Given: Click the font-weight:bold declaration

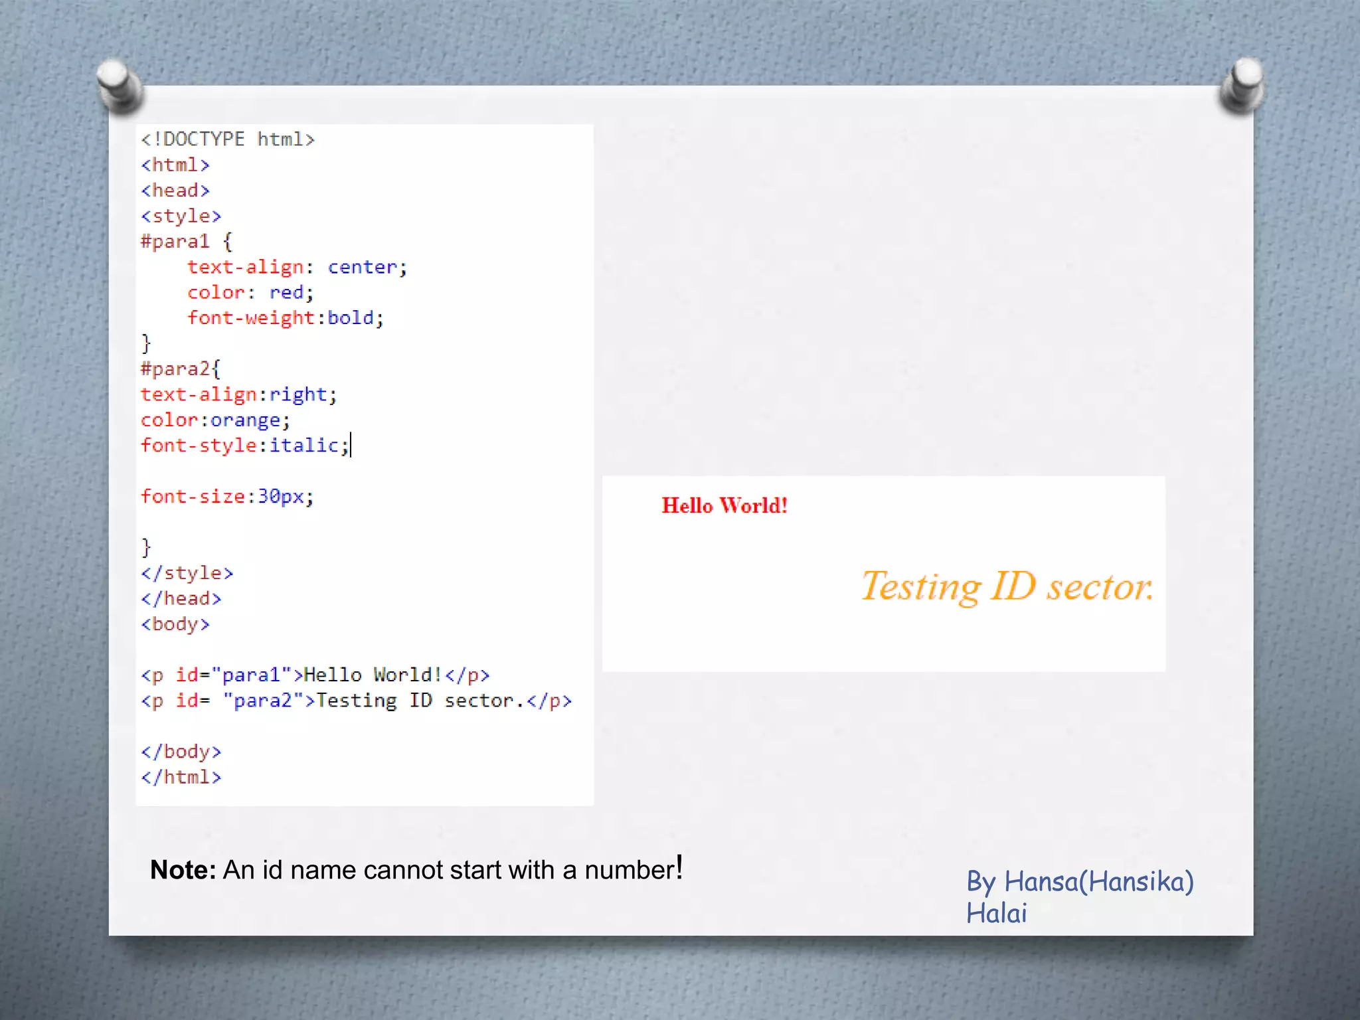Looking at the screenshot, I should [286, 318].
